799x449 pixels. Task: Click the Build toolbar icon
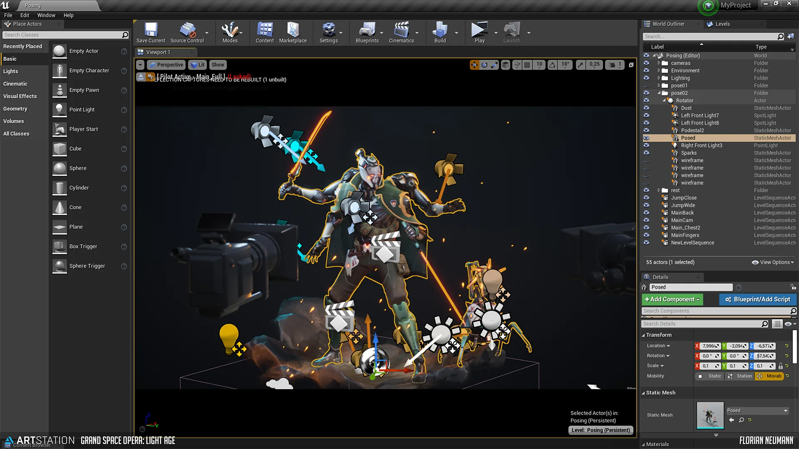pyautogui.click(x=440, y=32)
